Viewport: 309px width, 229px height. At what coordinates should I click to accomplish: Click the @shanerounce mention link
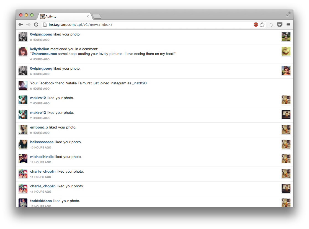[x=44, y=54]
